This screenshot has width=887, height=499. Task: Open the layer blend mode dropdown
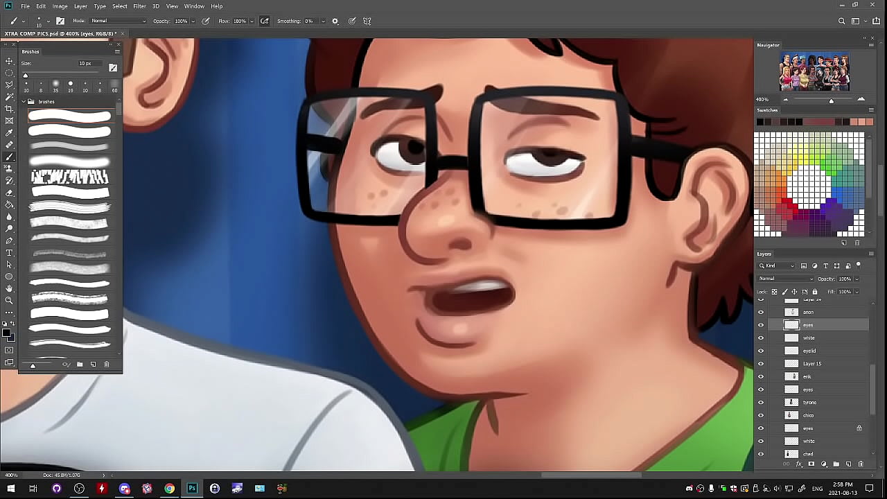pyautogui.click(x=785, y=279)
